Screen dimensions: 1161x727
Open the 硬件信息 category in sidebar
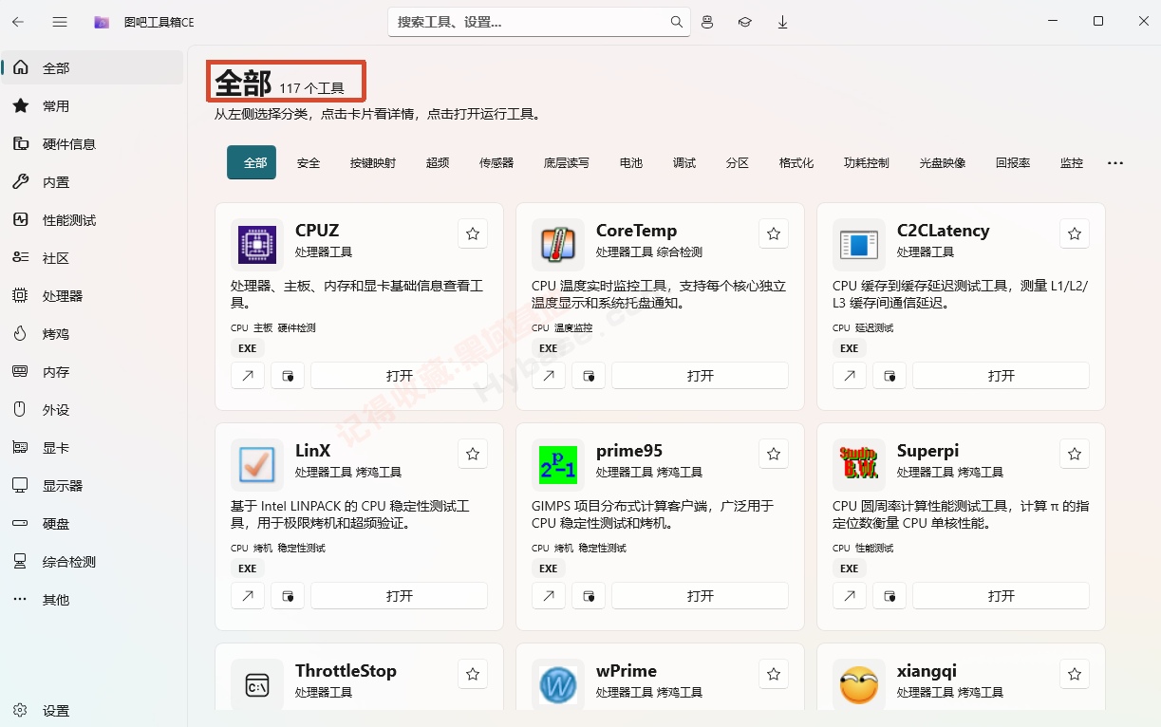93,144
